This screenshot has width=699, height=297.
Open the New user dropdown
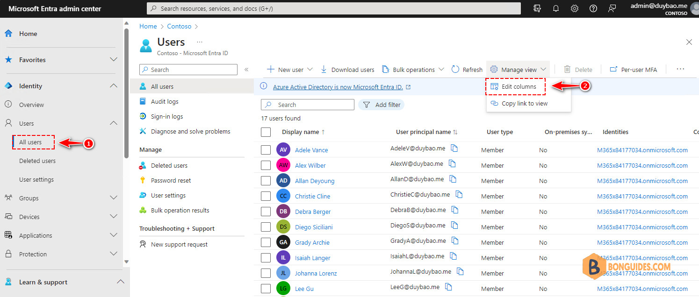click(289, 70)
